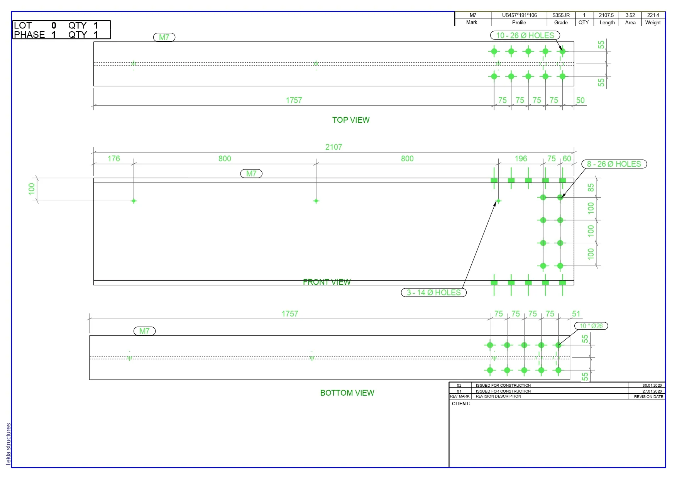
Task: Select the 51 dimension in bottom view
Action: 576,314
